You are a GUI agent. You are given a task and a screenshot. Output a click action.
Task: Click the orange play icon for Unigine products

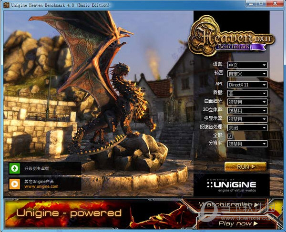point(15,184)
